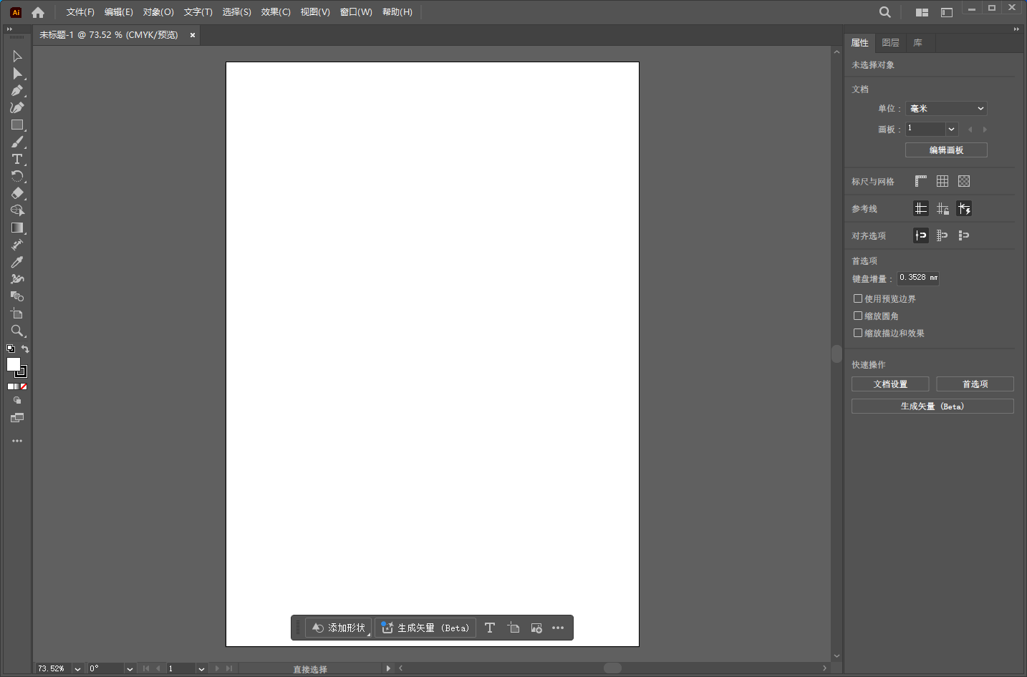Click 生成矢量 (Beta) button in the properties panel

point(932,406)
